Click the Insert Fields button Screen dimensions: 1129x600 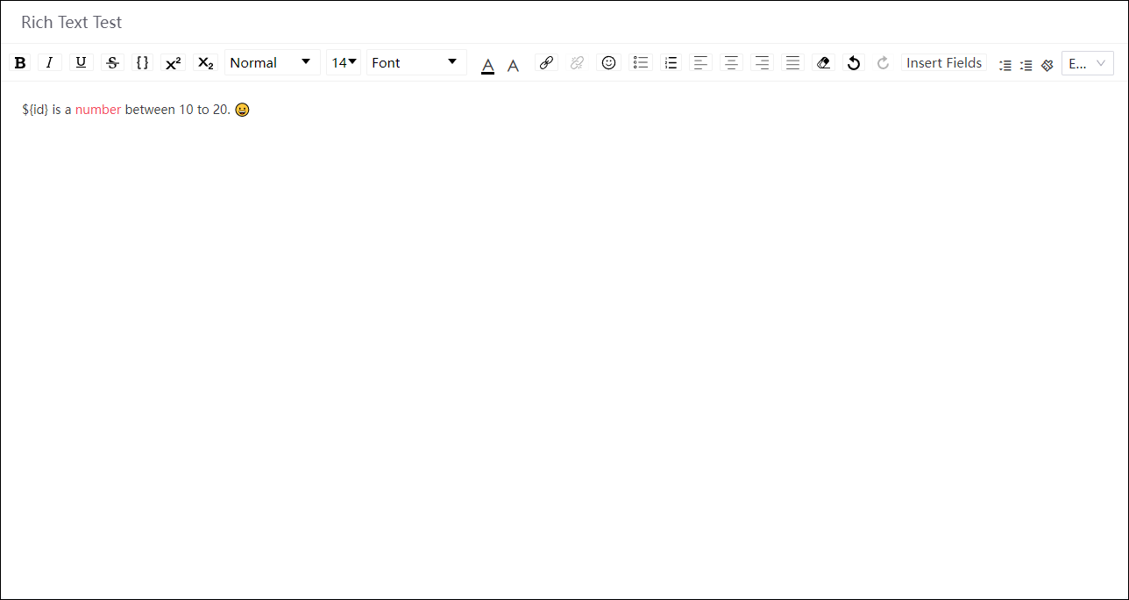[944, 63]
